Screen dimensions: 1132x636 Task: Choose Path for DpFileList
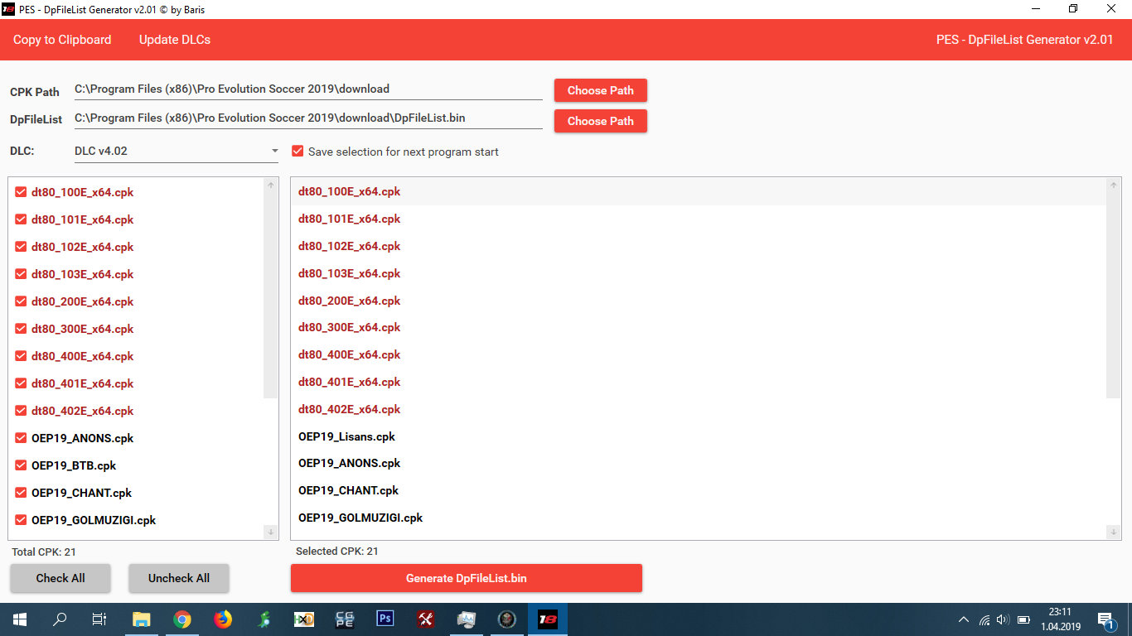pyautogui.click(x=601, y=121)
